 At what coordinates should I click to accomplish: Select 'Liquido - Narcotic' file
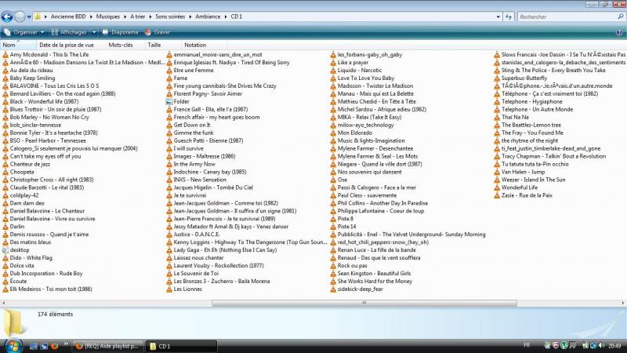pos(356,70)
